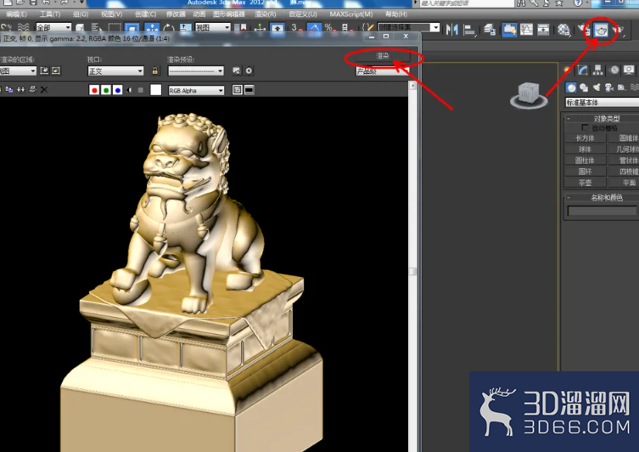Open Environment and Effects dialog icon

249,71
